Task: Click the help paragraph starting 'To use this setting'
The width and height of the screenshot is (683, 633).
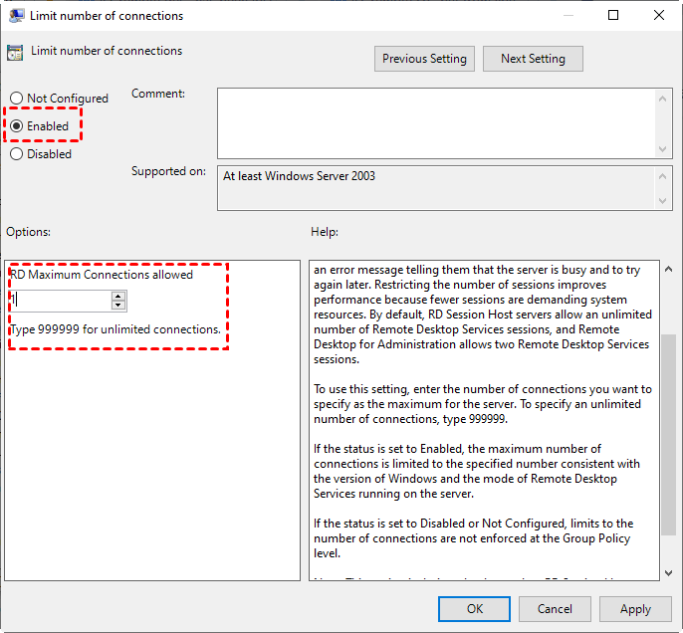Action: [x=483, y=404]
